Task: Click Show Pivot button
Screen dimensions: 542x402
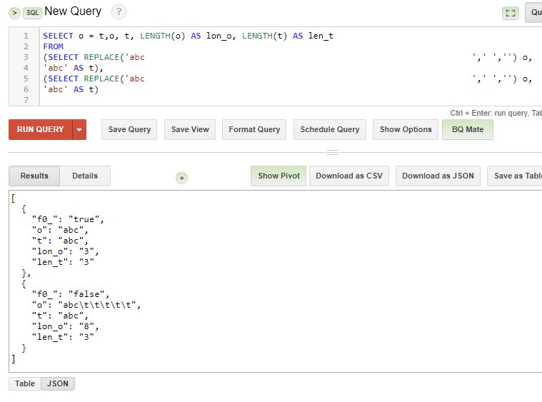Action: pyautogui.click(x=278, y=176)
